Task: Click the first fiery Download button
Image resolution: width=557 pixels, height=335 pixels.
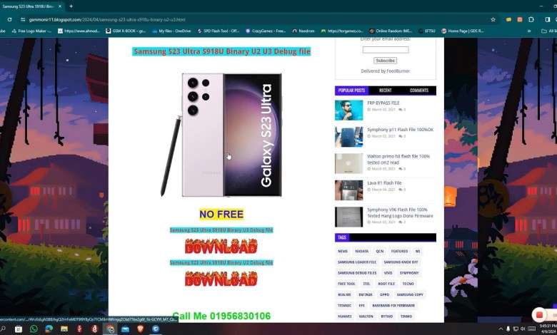Action: pyautogui.click(x=221, y=247)
